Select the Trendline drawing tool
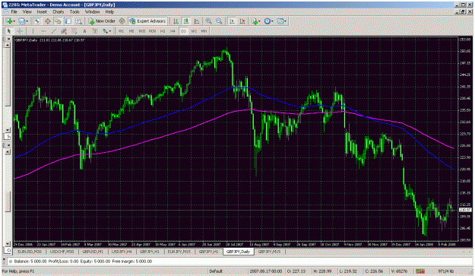The width and height of the screenshot is (475, 276). 54,31
